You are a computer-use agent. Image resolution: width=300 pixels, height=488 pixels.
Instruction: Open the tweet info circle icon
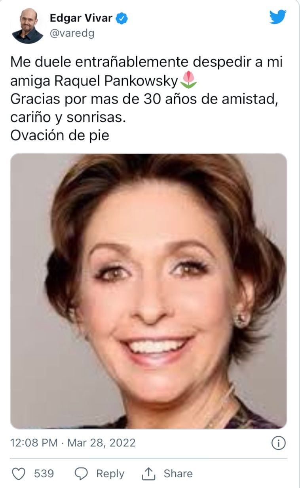click(278, 443)
